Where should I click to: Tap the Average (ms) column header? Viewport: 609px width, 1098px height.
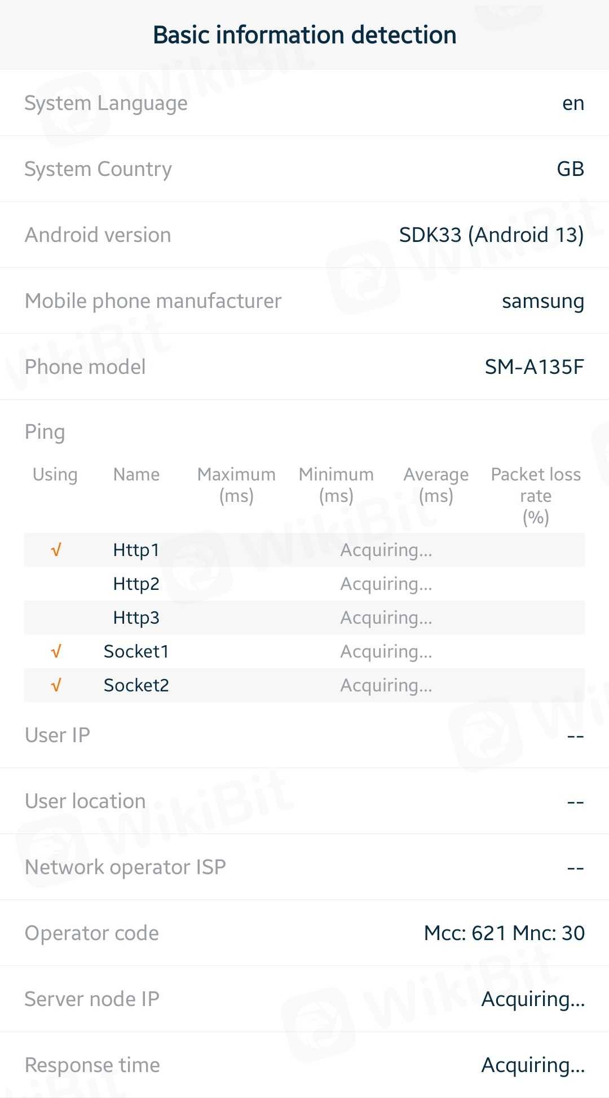pos(436,485)
